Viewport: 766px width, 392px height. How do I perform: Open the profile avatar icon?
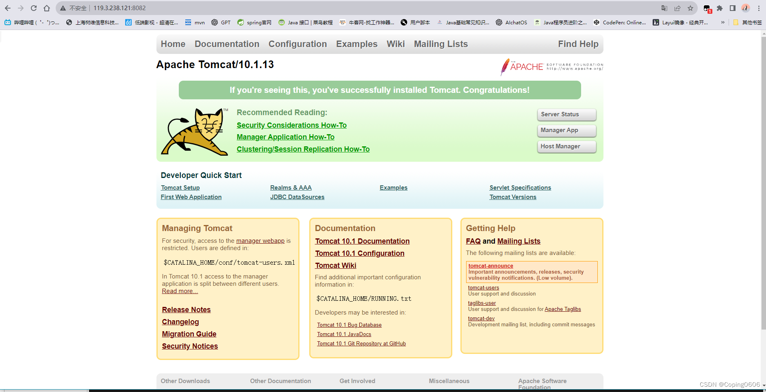[x=746, y=8]
